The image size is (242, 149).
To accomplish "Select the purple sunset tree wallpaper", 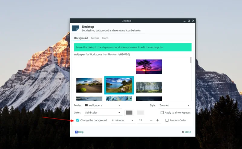I will (149, 67).
